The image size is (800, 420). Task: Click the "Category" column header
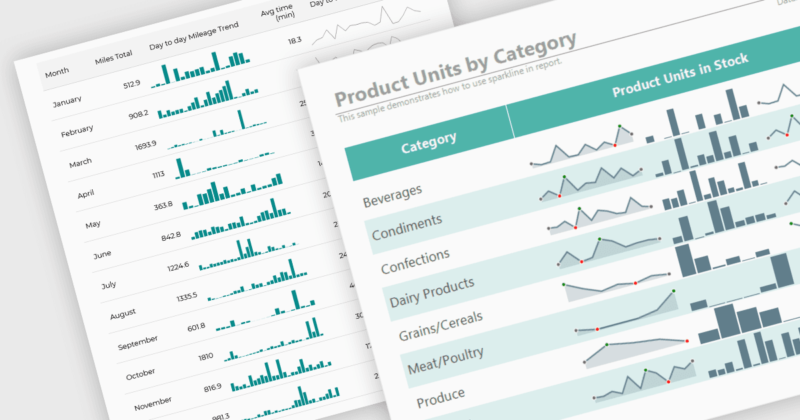(x=429, y=143)
